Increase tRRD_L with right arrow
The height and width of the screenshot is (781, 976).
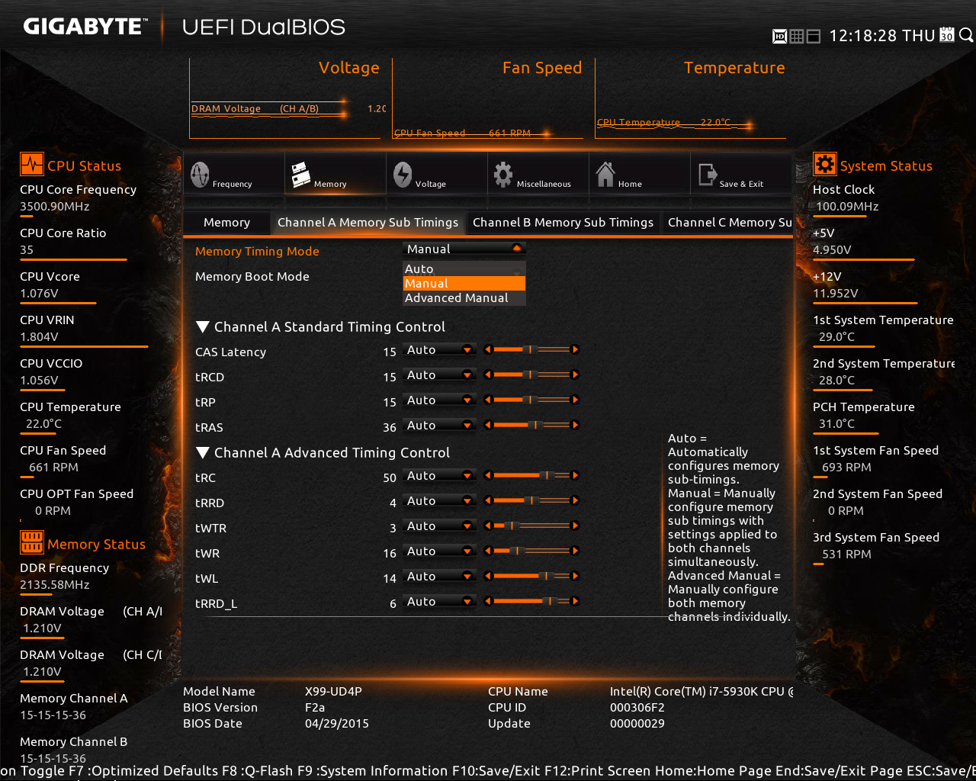point(575,601)
